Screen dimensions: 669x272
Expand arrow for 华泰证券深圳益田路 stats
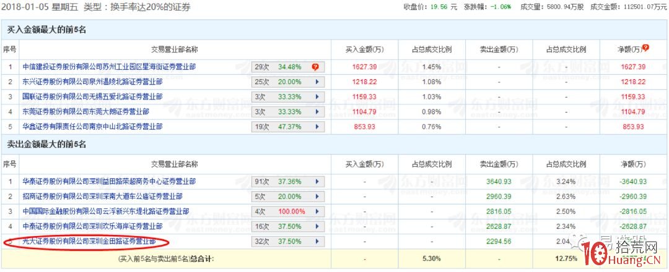[x=317, y=182]
